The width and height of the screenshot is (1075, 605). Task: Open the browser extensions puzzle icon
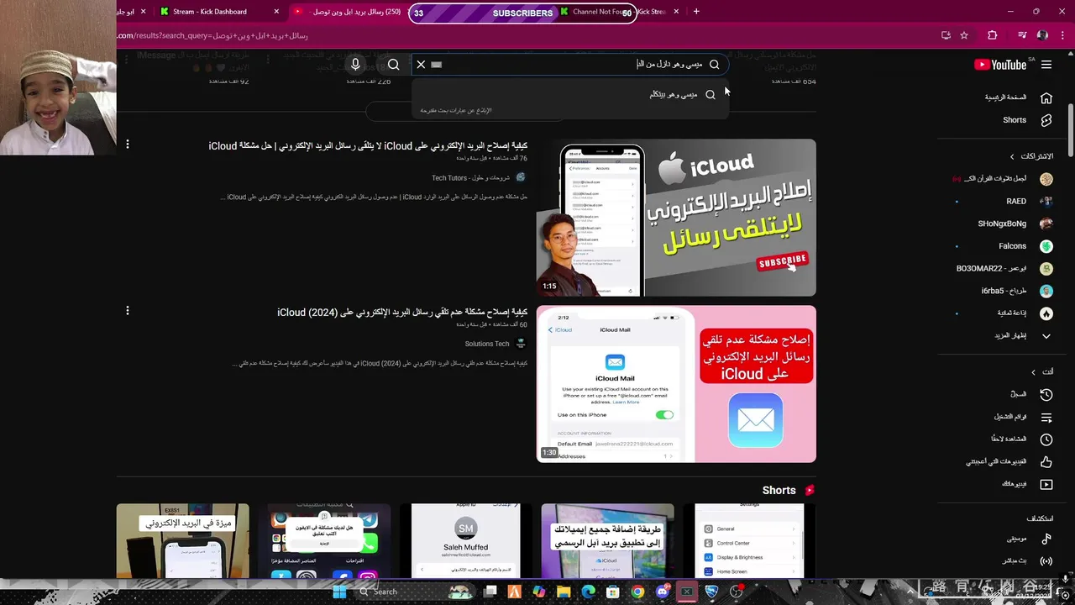993,35
